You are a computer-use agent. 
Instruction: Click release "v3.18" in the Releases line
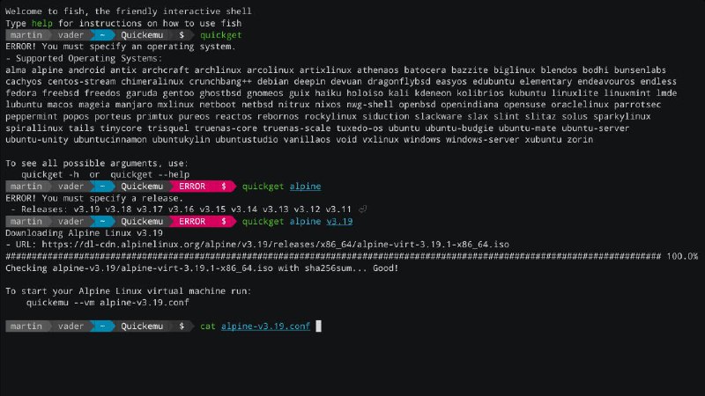tap(118, 209)
